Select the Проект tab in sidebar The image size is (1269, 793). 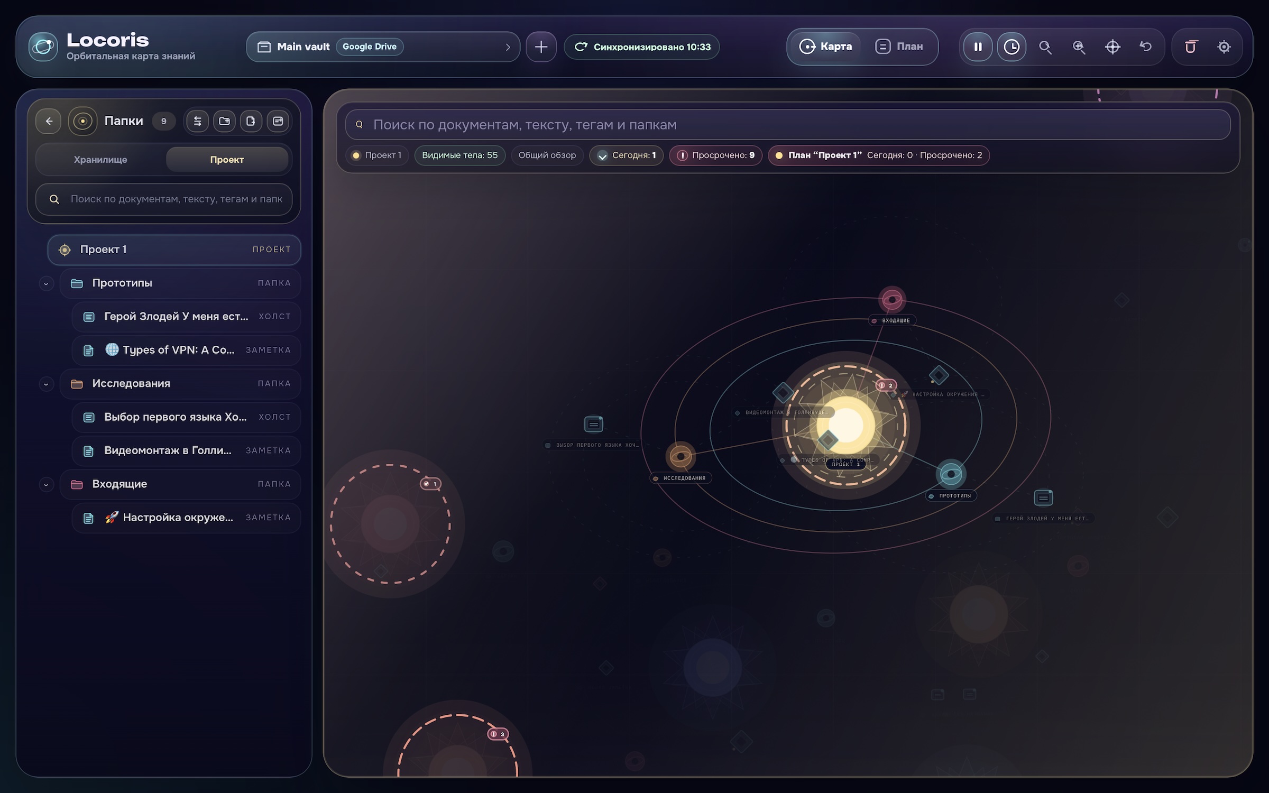tap(227, 160)
